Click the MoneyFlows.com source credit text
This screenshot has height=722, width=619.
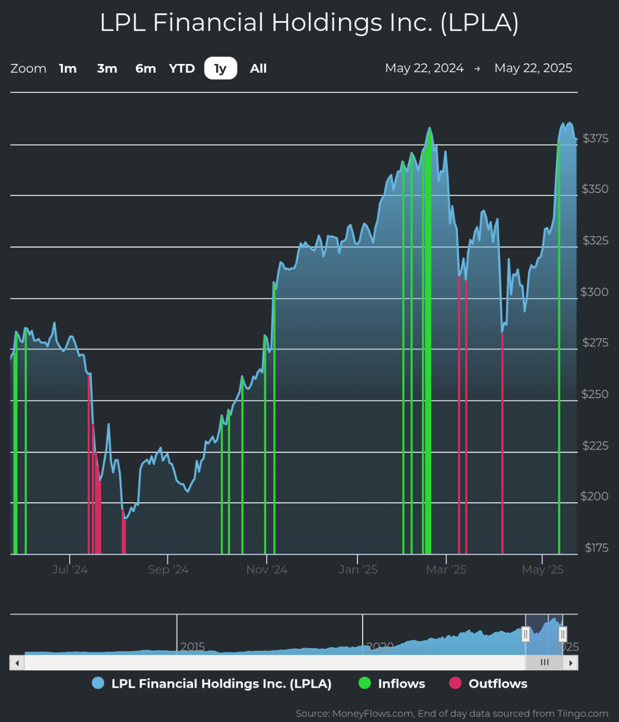click(452, 713)
